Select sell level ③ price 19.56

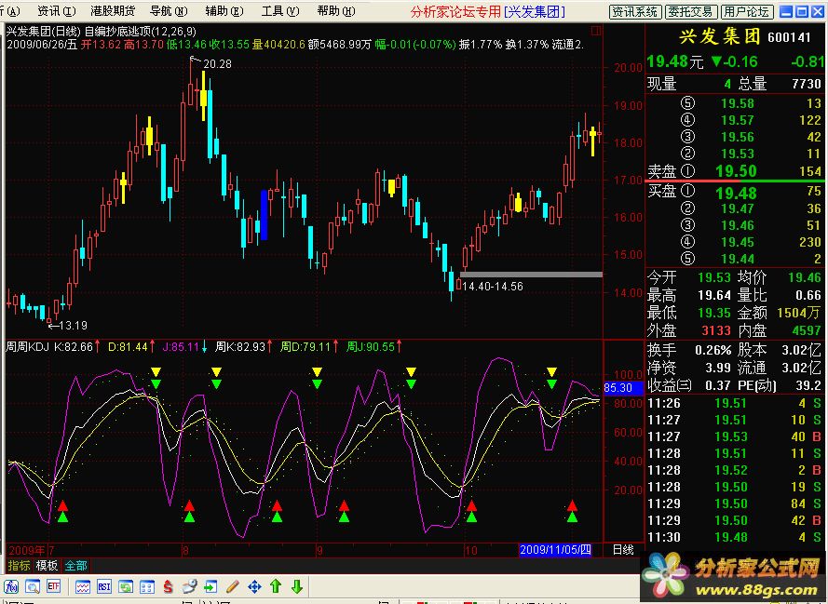[737, 137]
